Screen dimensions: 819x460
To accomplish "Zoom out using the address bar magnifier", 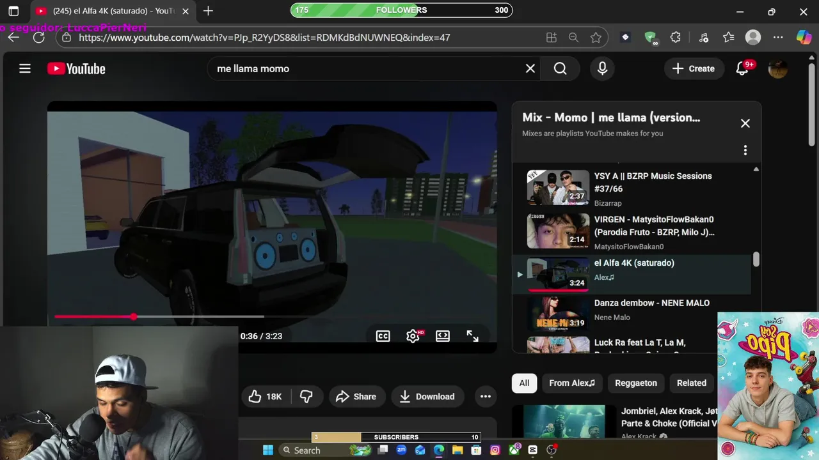I will pyautogui.click(x=573, y=38).
